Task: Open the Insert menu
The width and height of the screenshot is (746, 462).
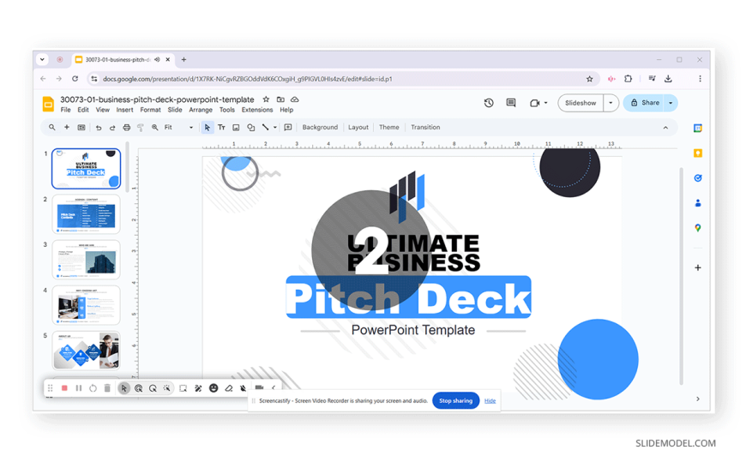Action: click(124, 110)
